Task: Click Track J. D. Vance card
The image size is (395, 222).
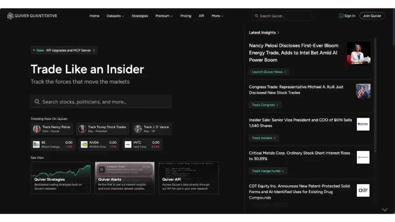Action: 152,129
